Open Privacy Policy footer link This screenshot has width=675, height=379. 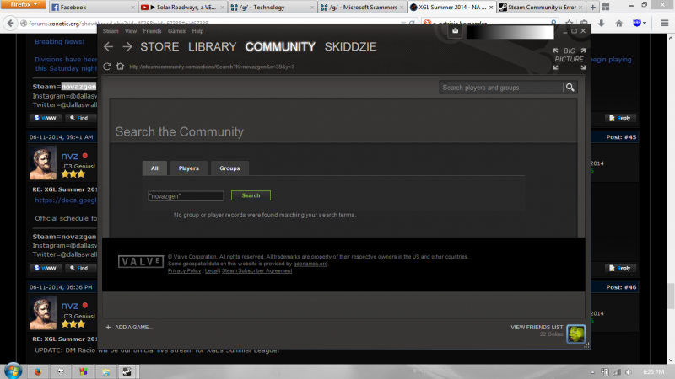click(184, 270)
